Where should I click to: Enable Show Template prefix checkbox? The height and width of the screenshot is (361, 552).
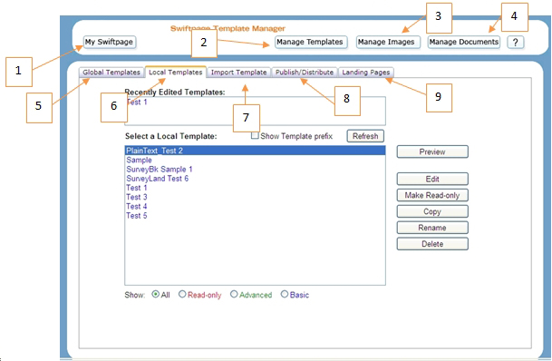tap(255, 135)
